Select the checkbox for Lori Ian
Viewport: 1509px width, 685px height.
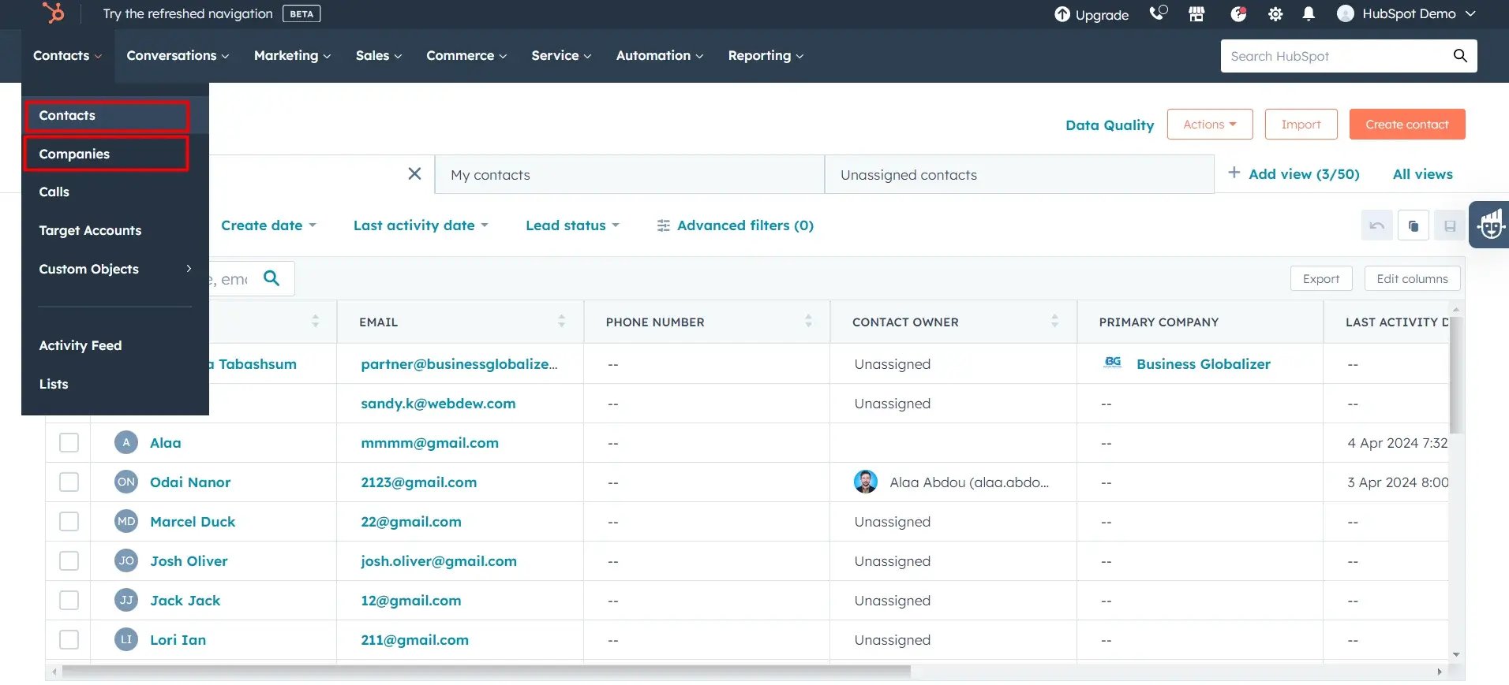(69, 639)
